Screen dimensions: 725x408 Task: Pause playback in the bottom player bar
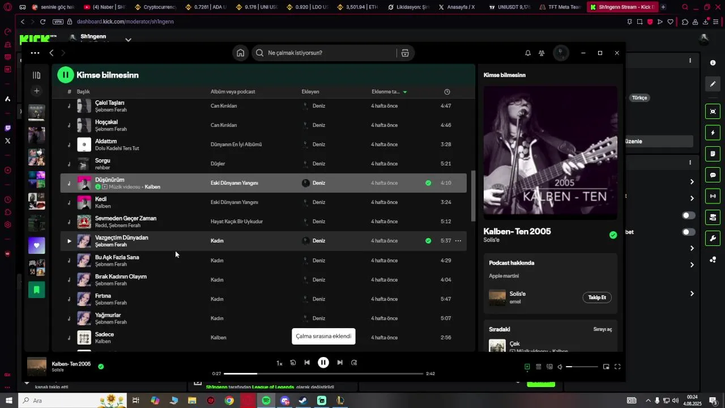[x=323, y=363]
